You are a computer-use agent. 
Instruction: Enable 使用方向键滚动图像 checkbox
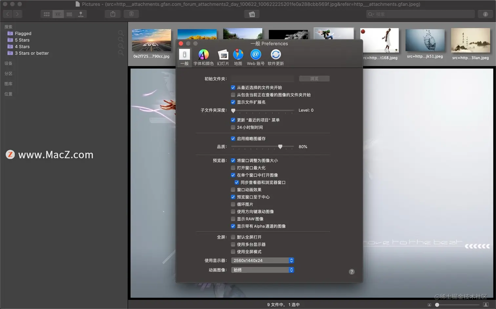point(233,212)
